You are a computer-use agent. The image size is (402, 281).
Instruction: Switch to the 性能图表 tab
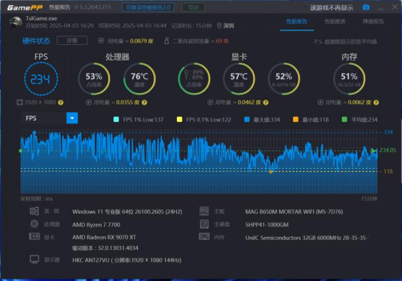click(x=335, y=21)
